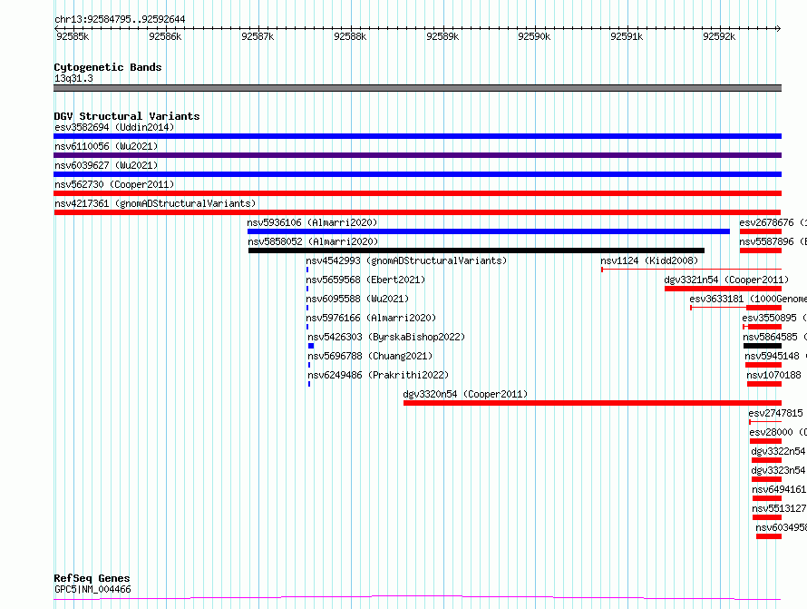Select the esv2747815 variant label

(x=775, y=413)
